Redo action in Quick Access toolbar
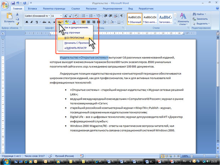 [x=25, y=3]
